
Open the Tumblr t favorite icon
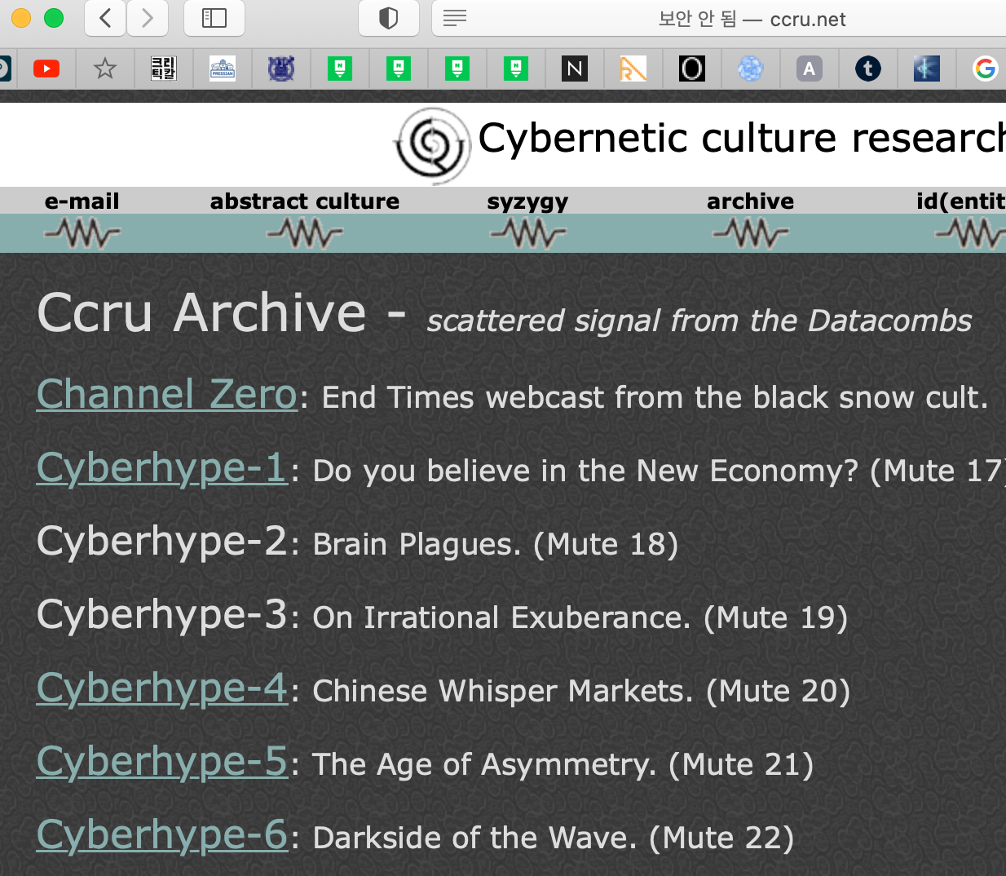point(868,69)
